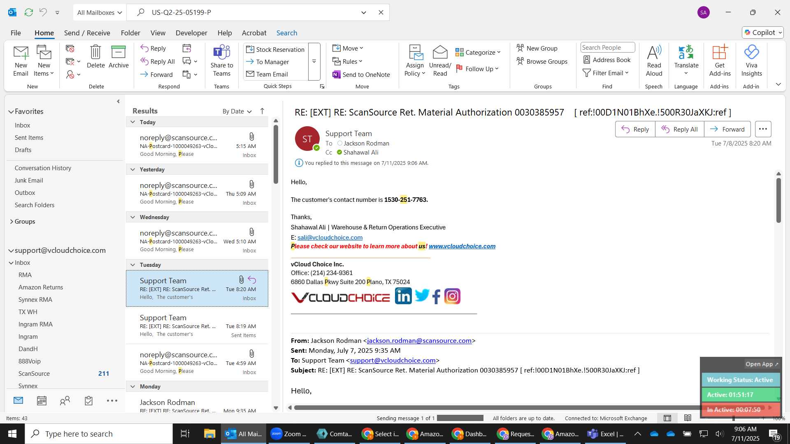Click the Delete trash can icon

tap(95, 56)
